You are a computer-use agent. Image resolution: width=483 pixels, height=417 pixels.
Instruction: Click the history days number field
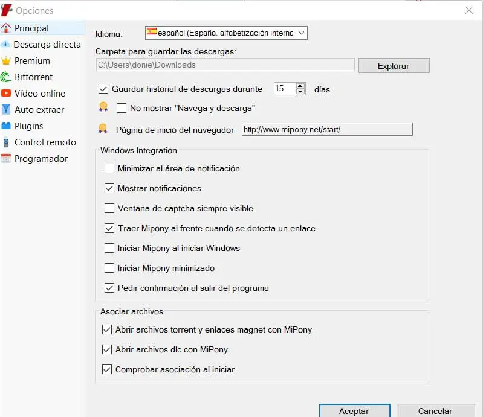[x=285, y=89]
